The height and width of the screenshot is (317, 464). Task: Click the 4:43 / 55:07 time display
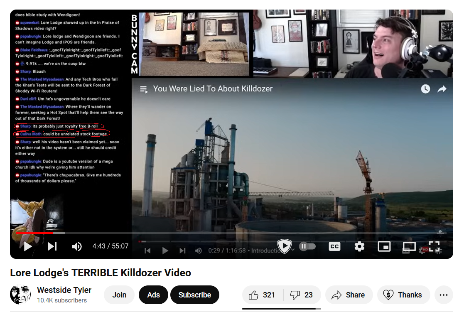click(x=110, y=246)
